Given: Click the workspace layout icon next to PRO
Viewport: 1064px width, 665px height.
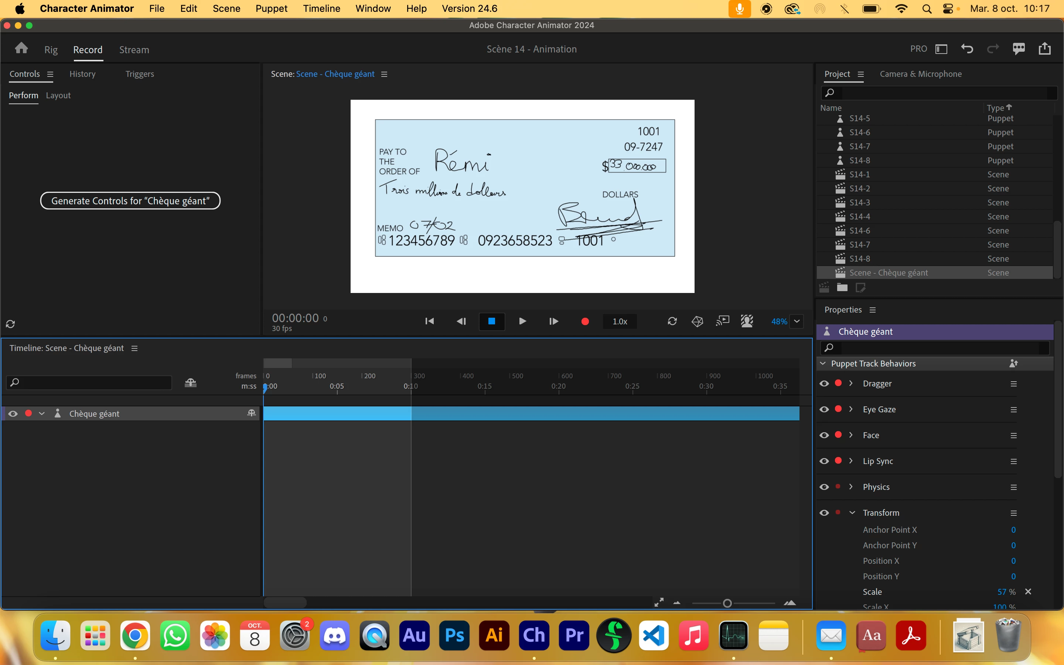Looking at the screenshot, I should point(941,49).
